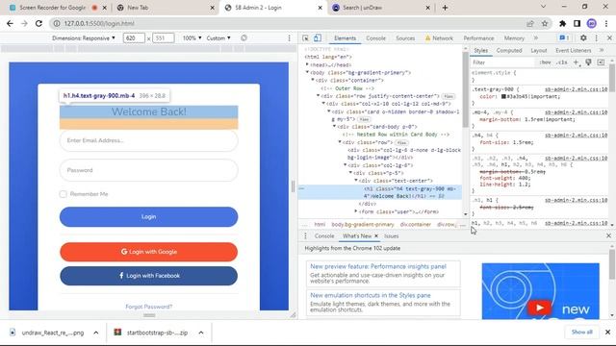Open options for startbootstrap zip download
The height and width of the screenshot is (346, 616).
click(201, 333)
